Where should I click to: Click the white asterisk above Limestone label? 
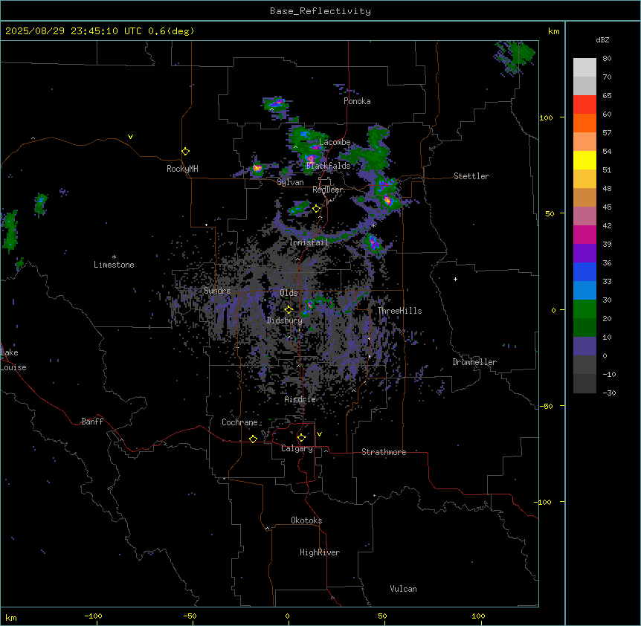(114, 257)
